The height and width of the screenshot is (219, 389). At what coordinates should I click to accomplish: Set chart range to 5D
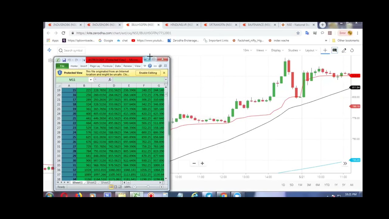[291, 185]
